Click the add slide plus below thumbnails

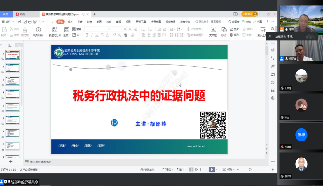[x=11, y=162]
